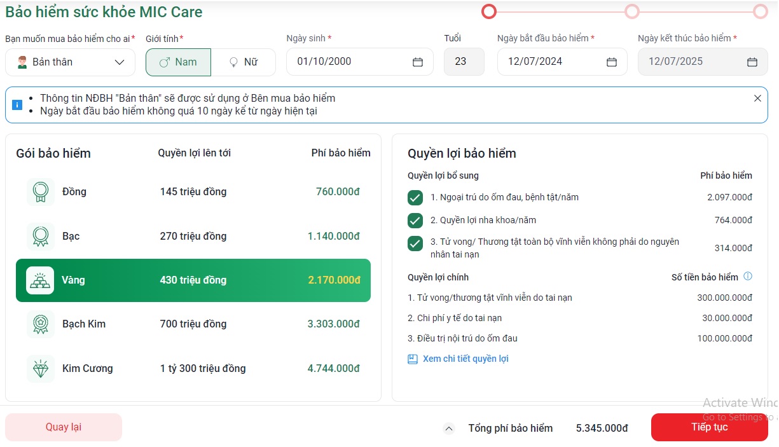The width and height of the screenshot is (779, 447).
Task: Click Chi phí y tế do tai nạn
Action: tap(455, 318)
